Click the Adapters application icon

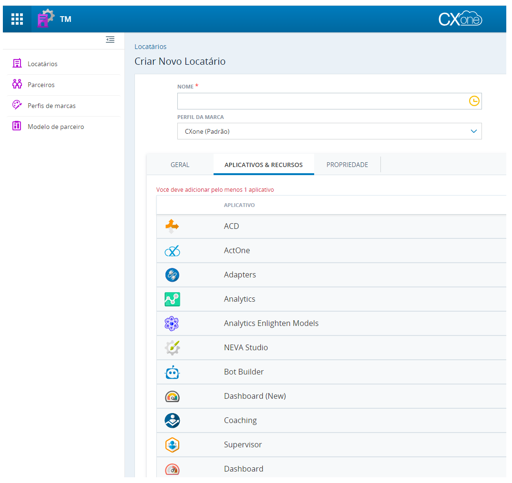[x=172, y=275]
